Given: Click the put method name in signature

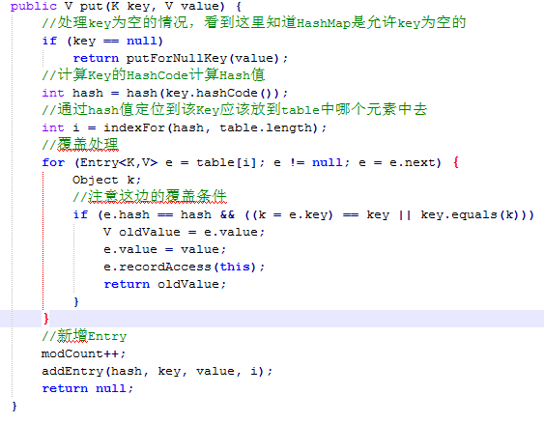Looking at the screenshot, I should click(92, 7).
